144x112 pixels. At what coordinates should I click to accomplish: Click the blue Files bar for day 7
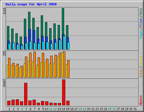click(34, 36)
